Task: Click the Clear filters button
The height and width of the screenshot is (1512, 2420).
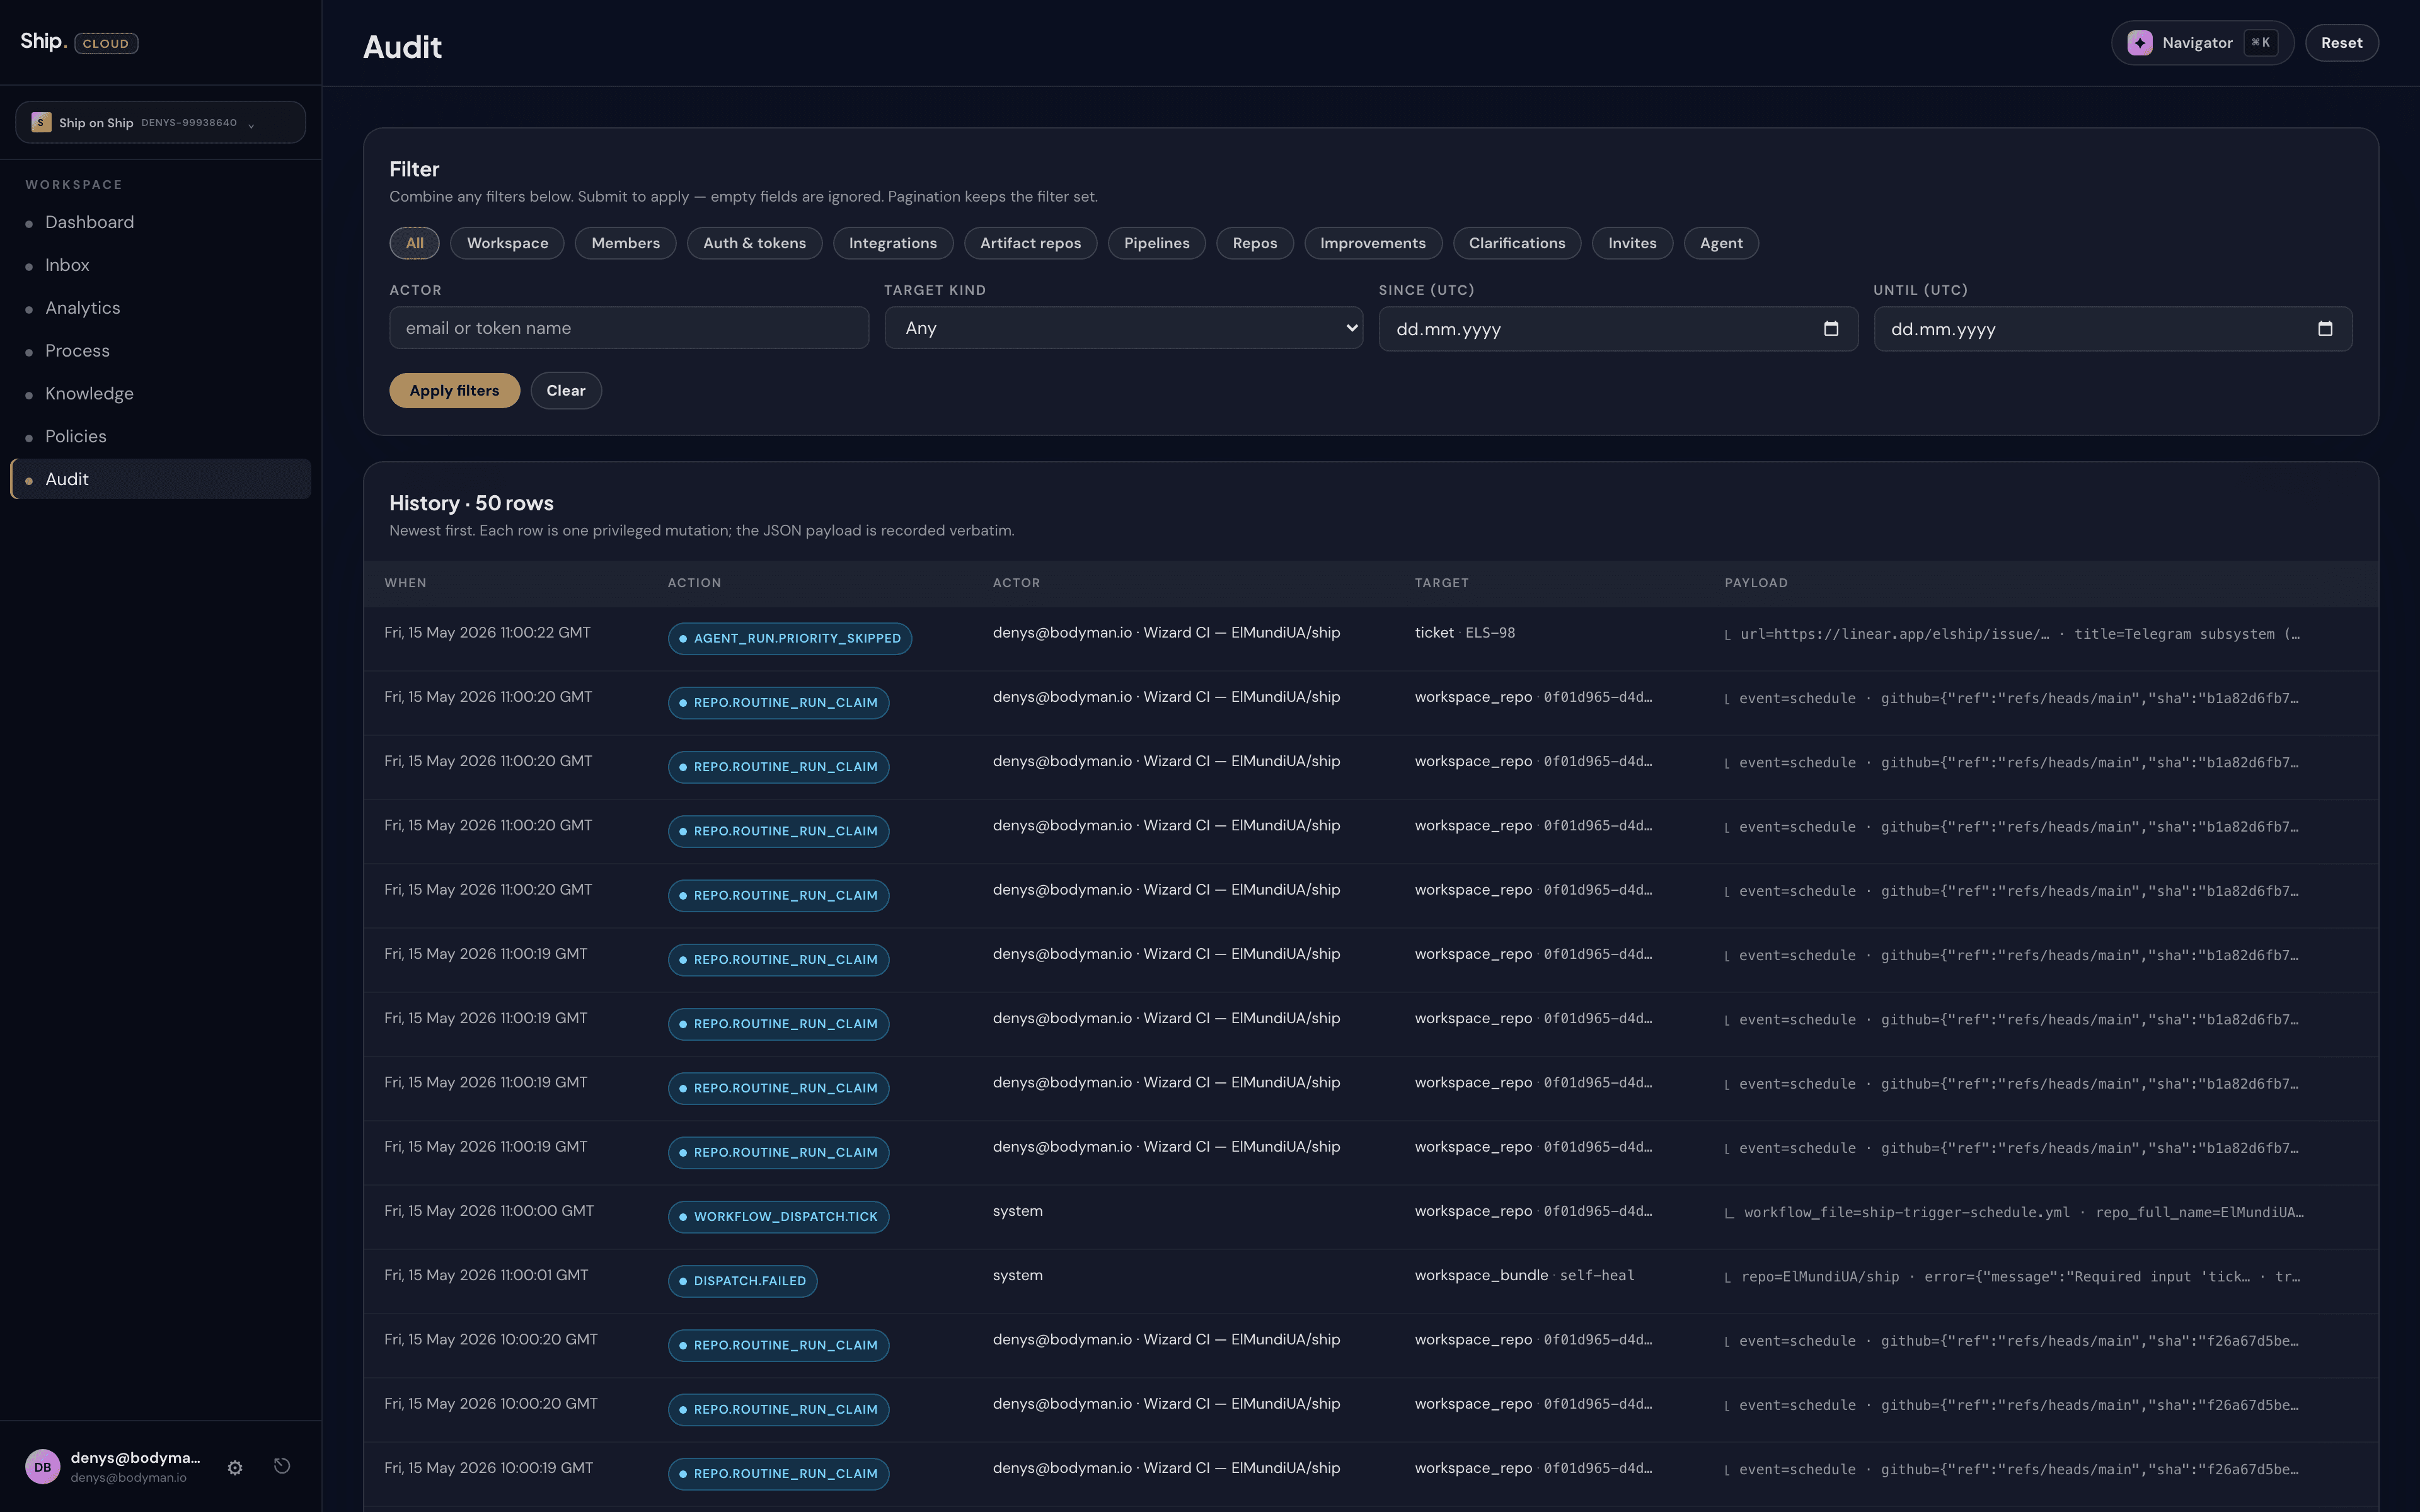Action: tap(565, 390)
